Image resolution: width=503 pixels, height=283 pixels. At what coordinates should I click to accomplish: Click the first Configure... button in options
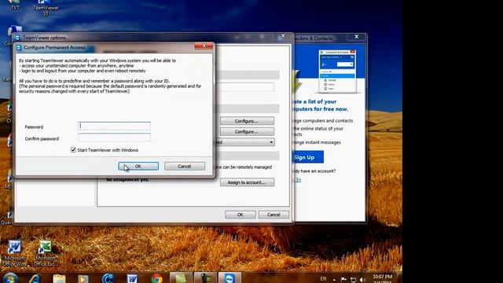pos(247,121)
